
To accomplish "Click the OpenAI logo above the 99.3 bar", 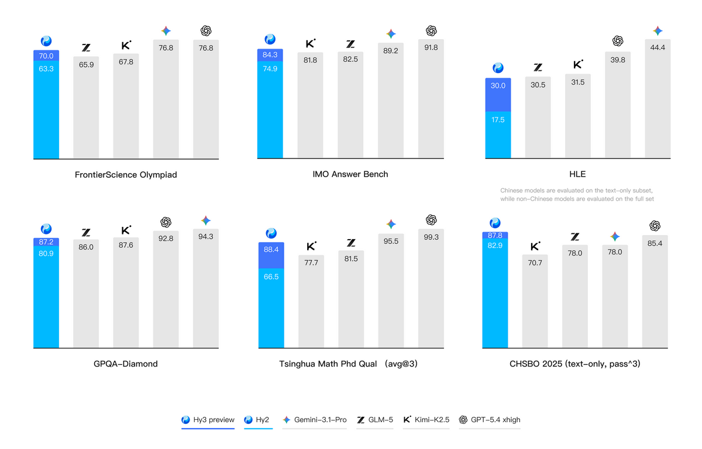I will click(x=431, y=220).
